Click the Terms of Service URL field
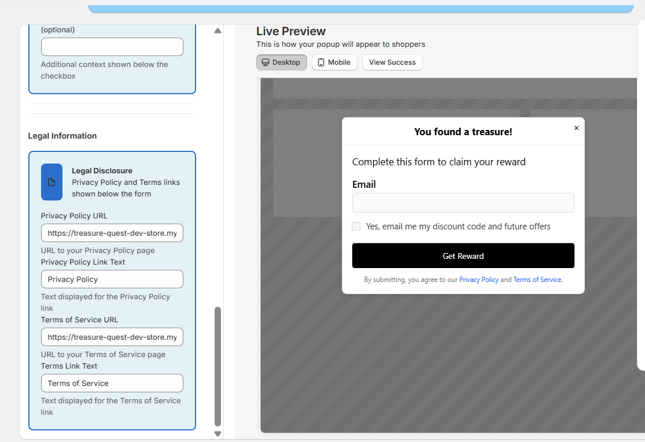 pyautogui.click(x=112, y=337)
